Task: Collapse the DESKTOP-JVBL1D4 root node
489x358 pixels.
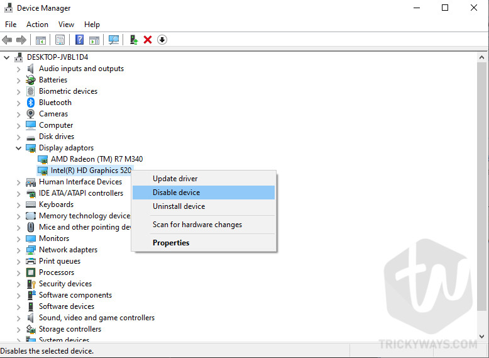Action: pos(6,57)
